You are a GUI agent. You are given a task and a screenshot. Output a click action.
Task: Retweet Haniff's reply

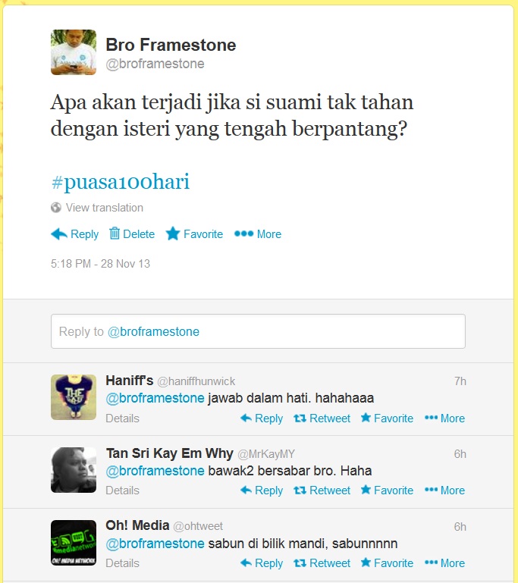coord(322,418)
